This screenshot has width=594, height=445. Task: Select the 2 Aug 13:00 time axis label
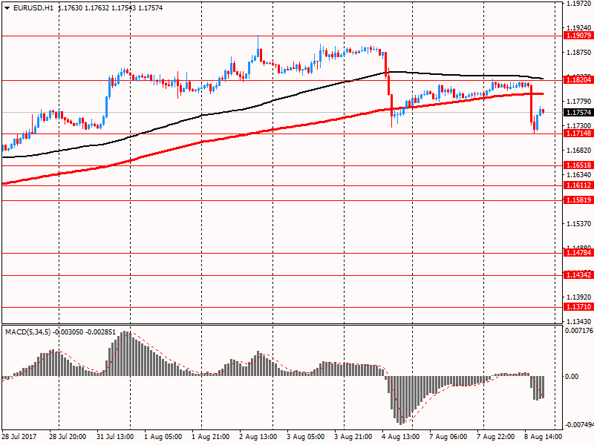pyautogui.click(x=258, y=437)
